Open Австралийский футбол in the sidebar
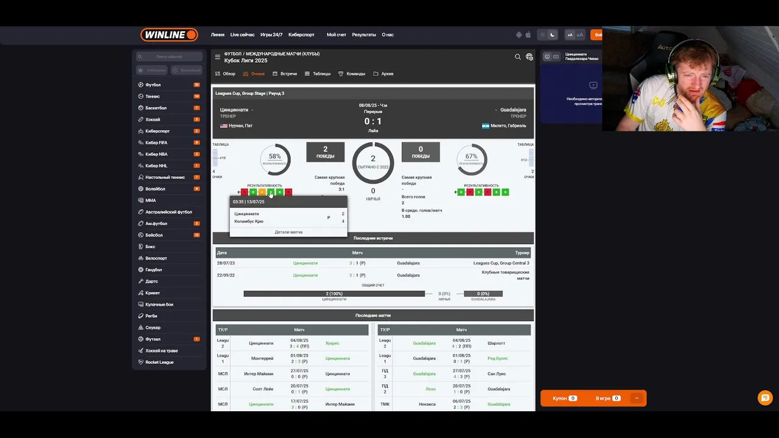This screenshot has height=438, width=779. pyautogui.click(x=169, y=212)
